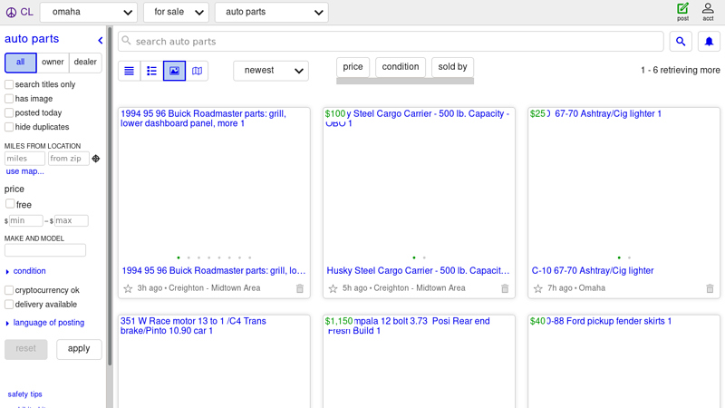This screenshot has width=725, height=408.
Task: Expand the condition filter section
Action: point(25,271)
